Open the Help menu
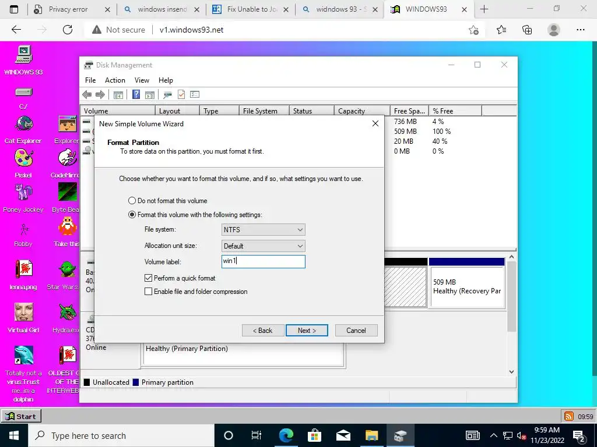 pyautogui.click(x=166, y=80)
